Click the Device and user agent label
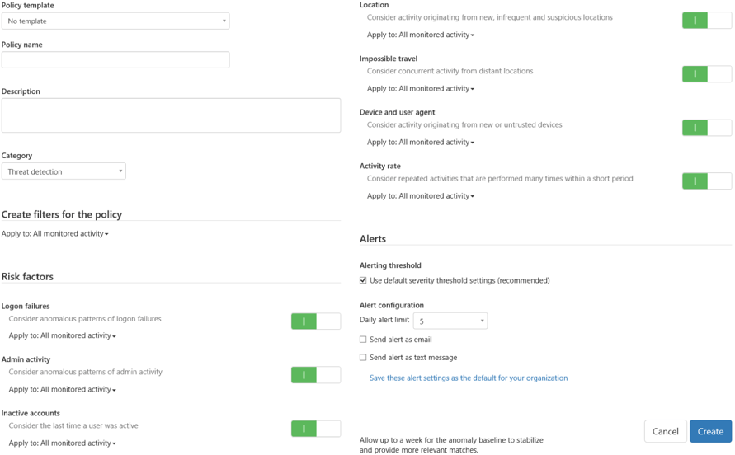The width and height of the screenshot is (735, 455). pyautogui.click(x=397, y=112)
